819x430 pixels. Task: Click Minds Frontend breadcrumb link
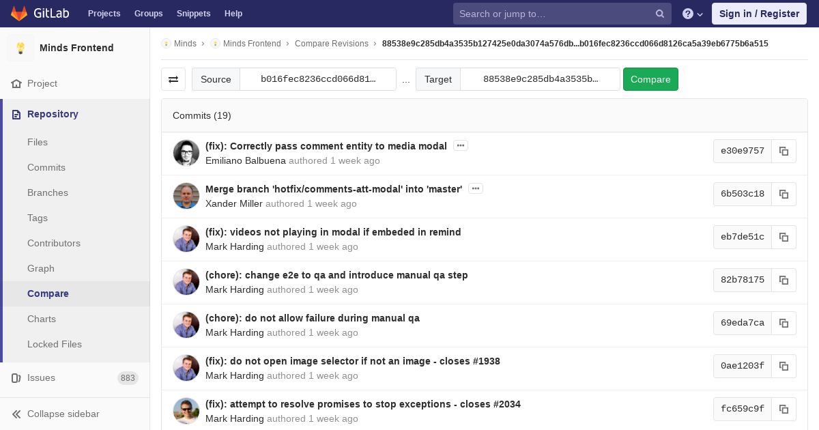tap(252, 44)
